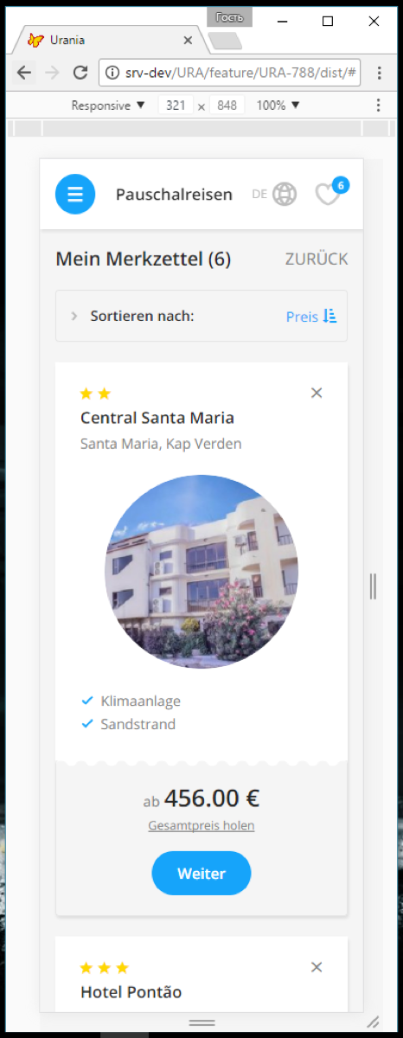Click the Santa Maria, Kap Verden location
This screenshot has height=1038, width=403.
(x=161, y=444)
